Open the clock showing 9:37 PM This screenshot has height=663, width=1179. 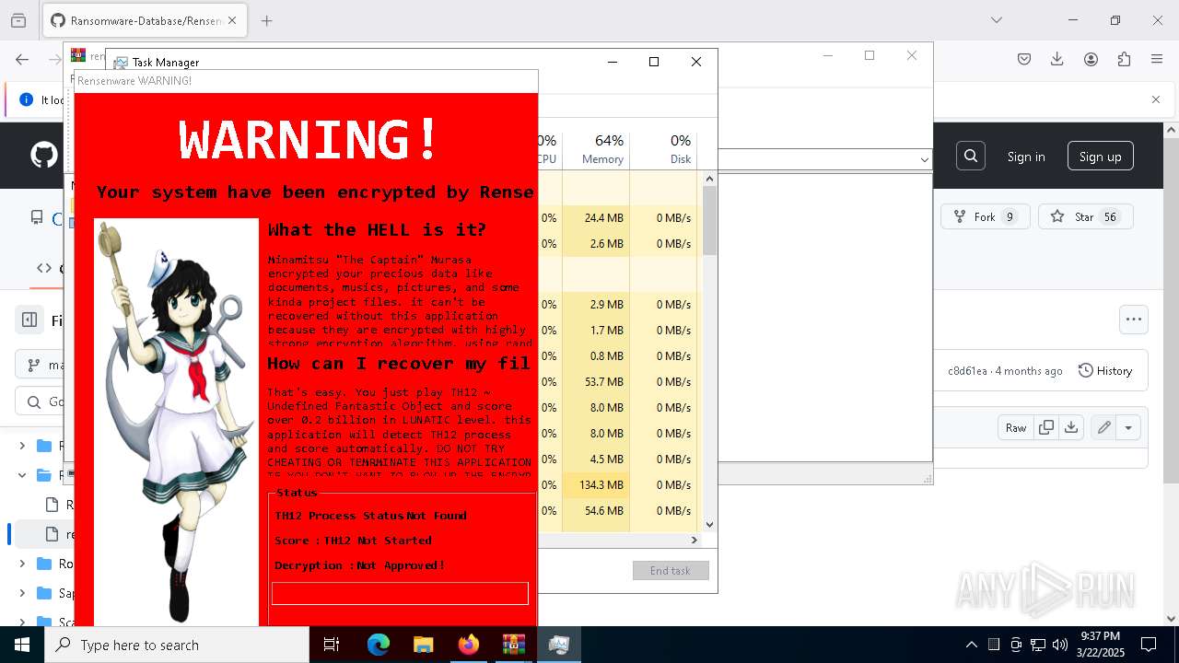click(1101, 645)
